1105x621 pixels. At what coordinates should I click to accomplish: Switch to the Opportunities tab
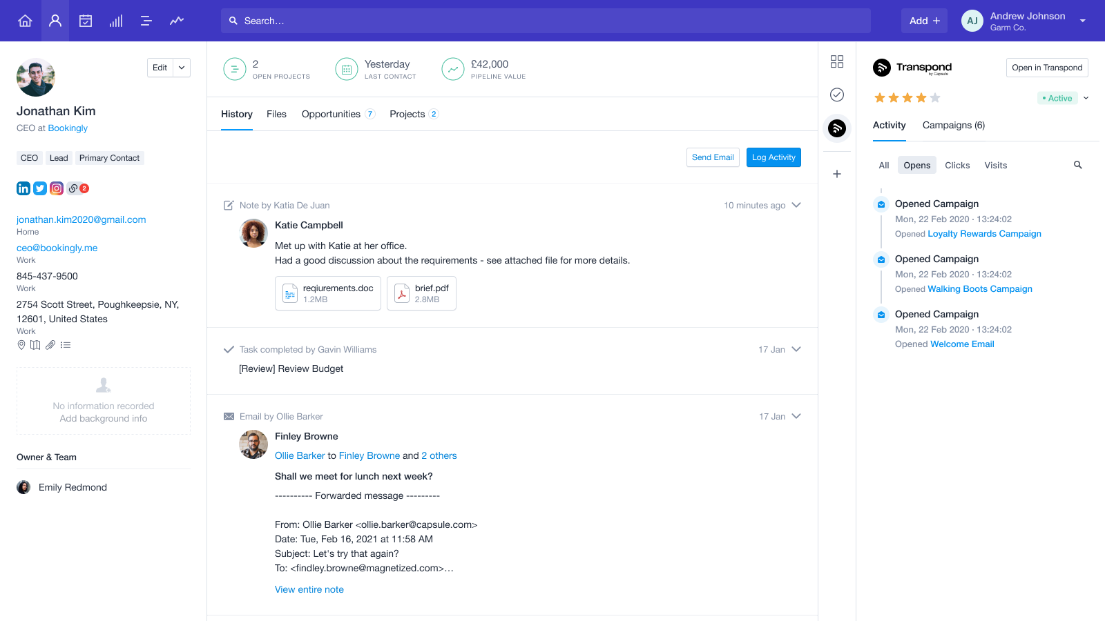click(331, 114)
